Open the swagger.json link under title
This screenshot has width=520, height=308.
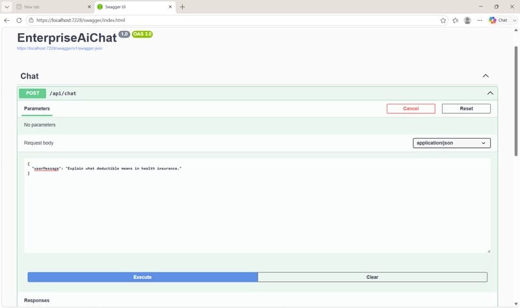[x=60, y=48]
